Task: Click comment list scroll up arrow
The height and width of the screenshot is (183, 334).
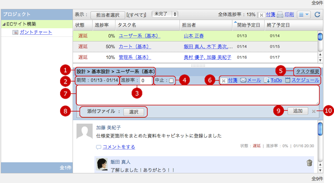Action: point(320,165)
